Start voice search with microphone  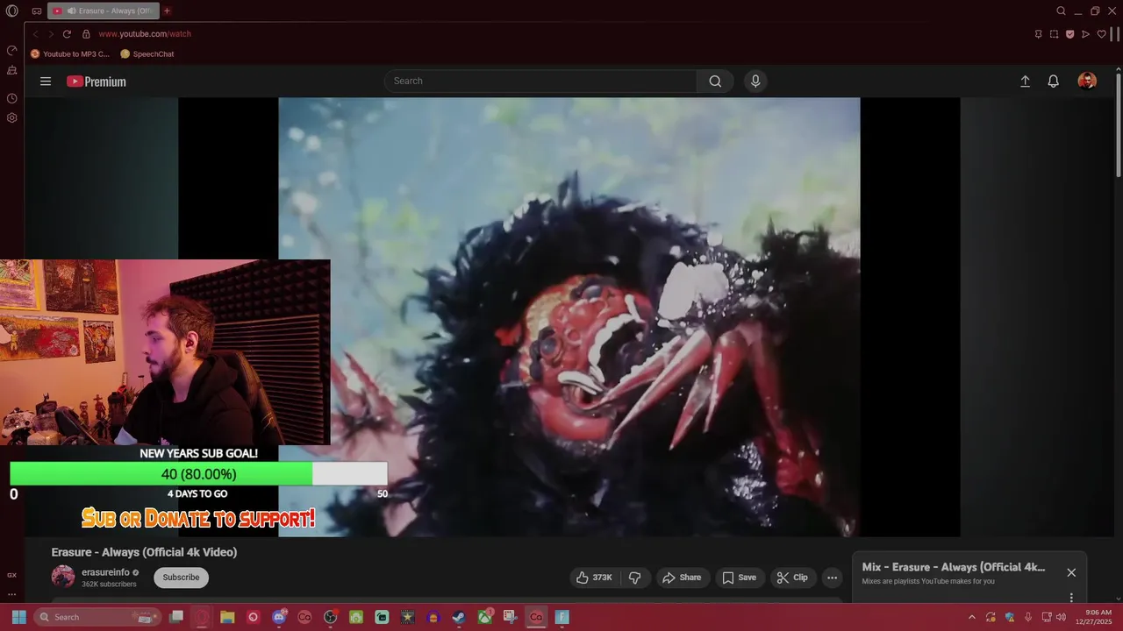click(755, 81)
